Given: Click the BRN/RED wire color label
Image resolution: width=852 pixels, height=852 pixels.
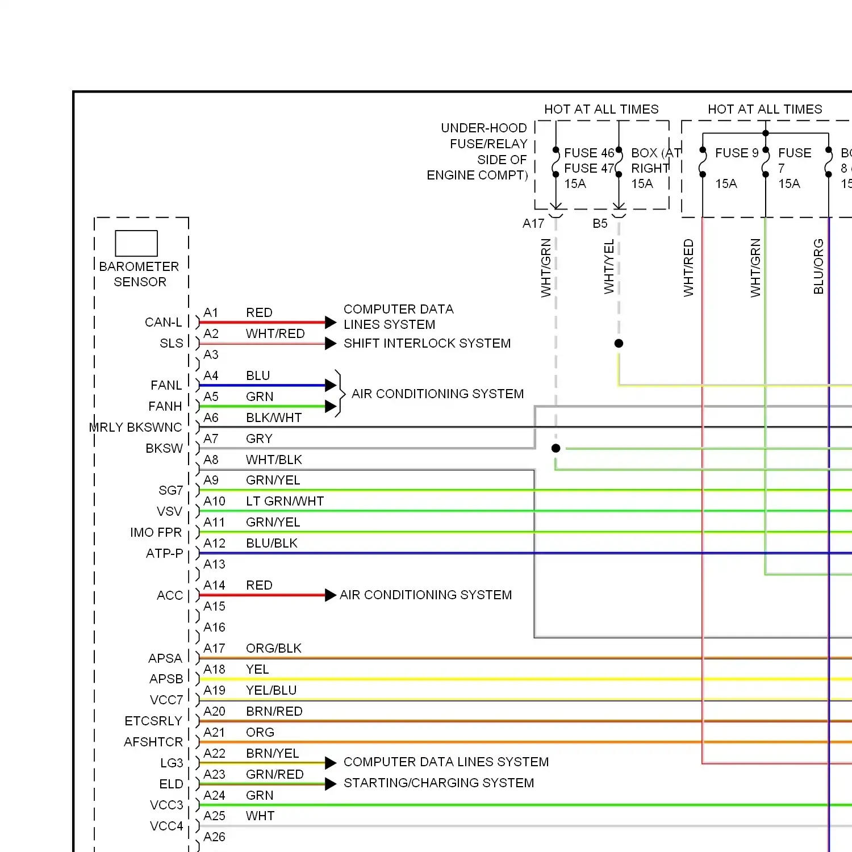Looking at the screenshot, I should click(274, 712).
